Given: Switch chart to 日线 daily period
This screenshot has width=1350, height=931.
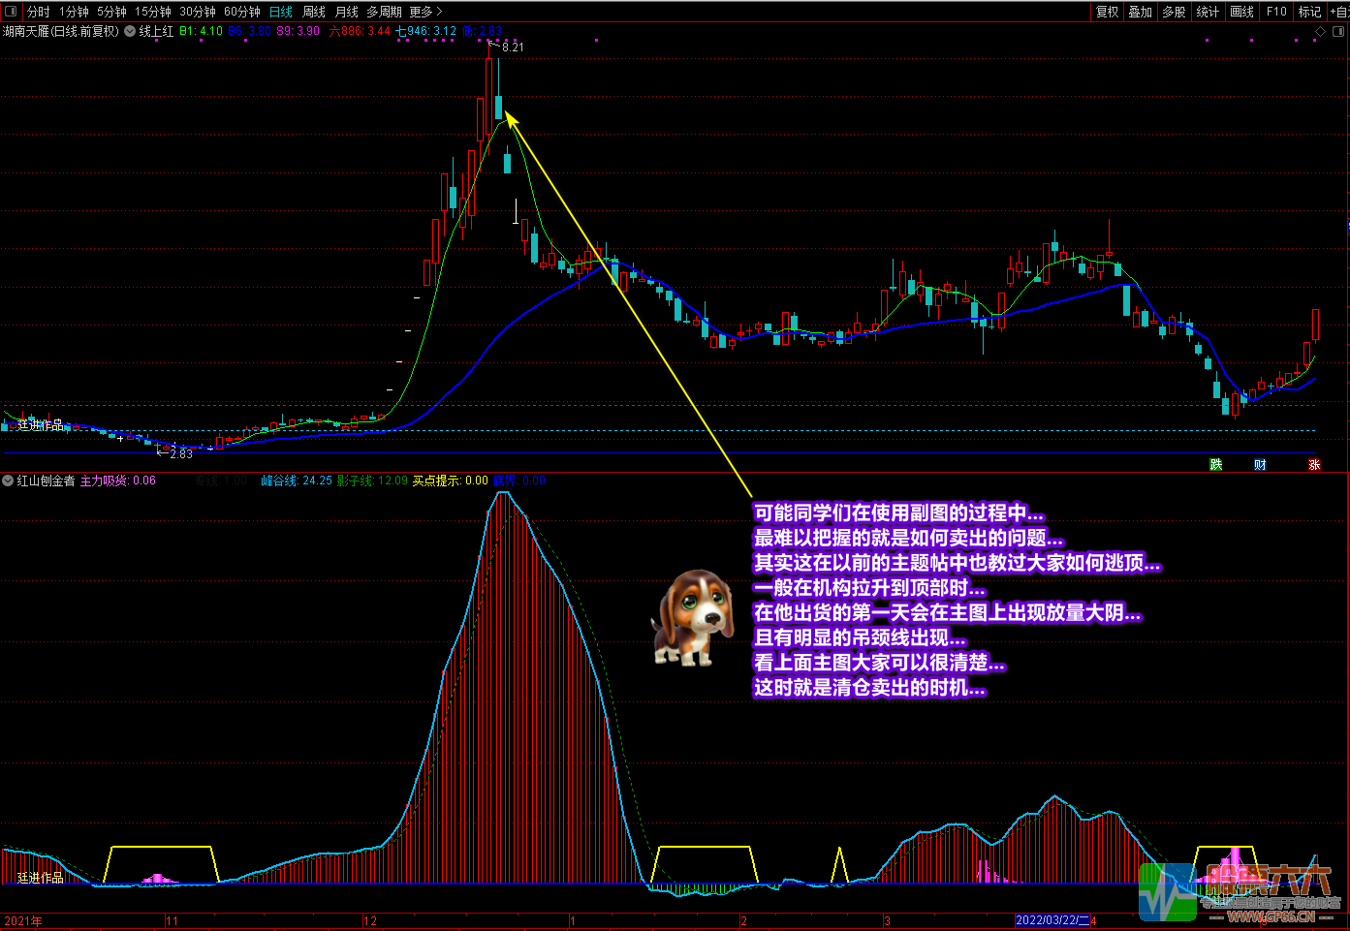Looking at the screenshot, I should tap(280, 12).
